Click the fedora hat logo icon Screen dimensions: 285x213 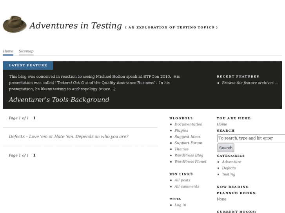click(15, 24)
